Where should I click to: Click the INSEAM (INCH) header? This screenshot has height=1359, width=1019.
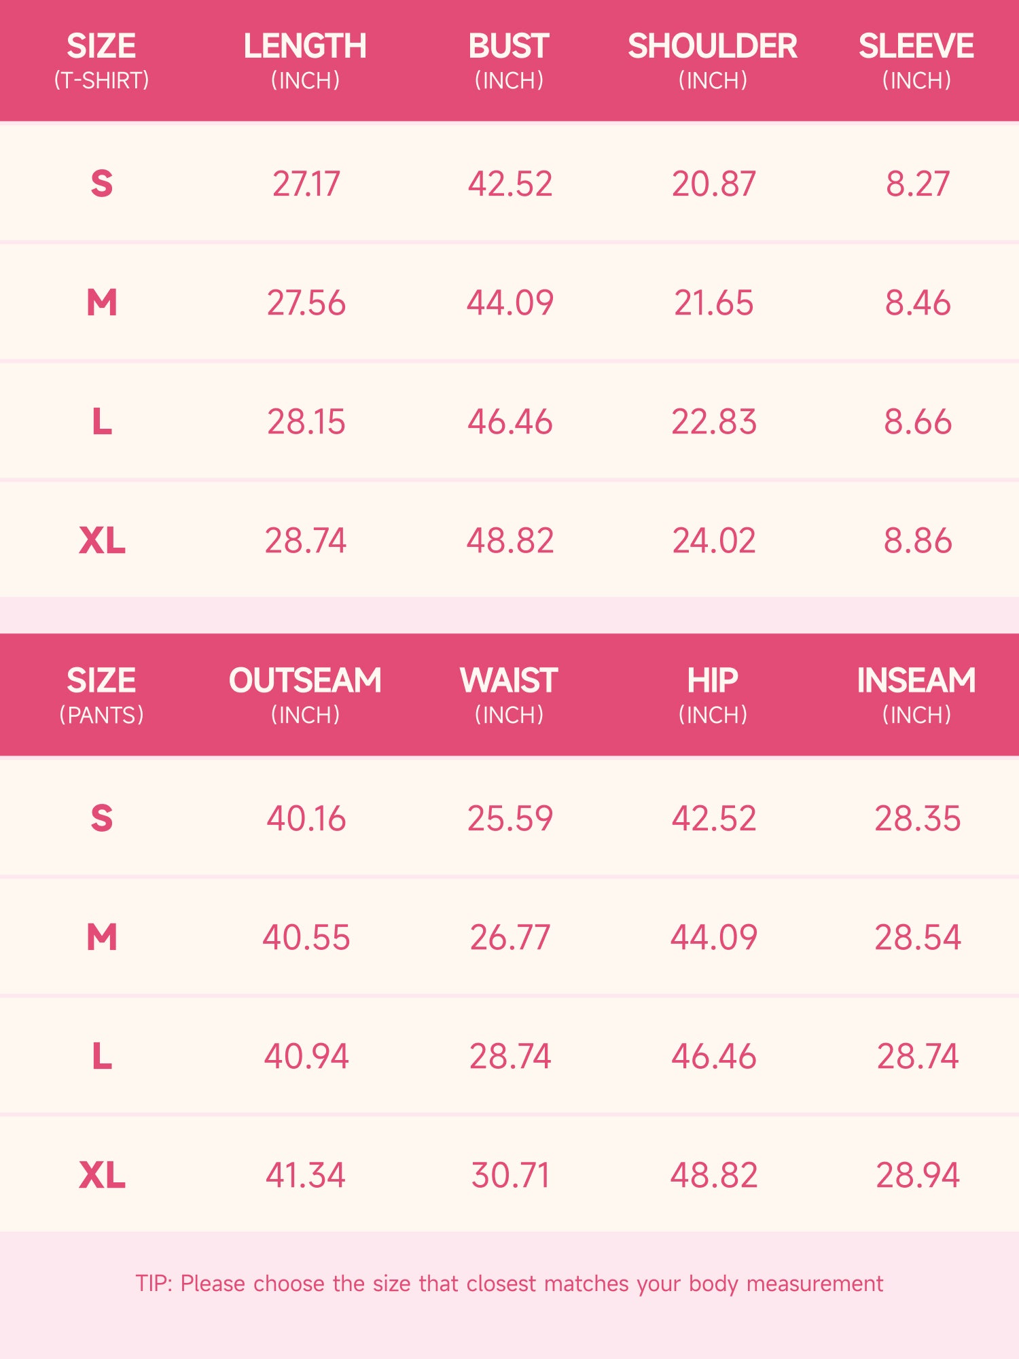[x=916, y=695]
